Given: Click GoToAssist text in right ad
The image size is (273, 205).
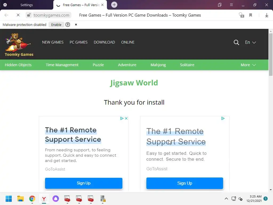Looking at the screenshot, I should 157,169.
